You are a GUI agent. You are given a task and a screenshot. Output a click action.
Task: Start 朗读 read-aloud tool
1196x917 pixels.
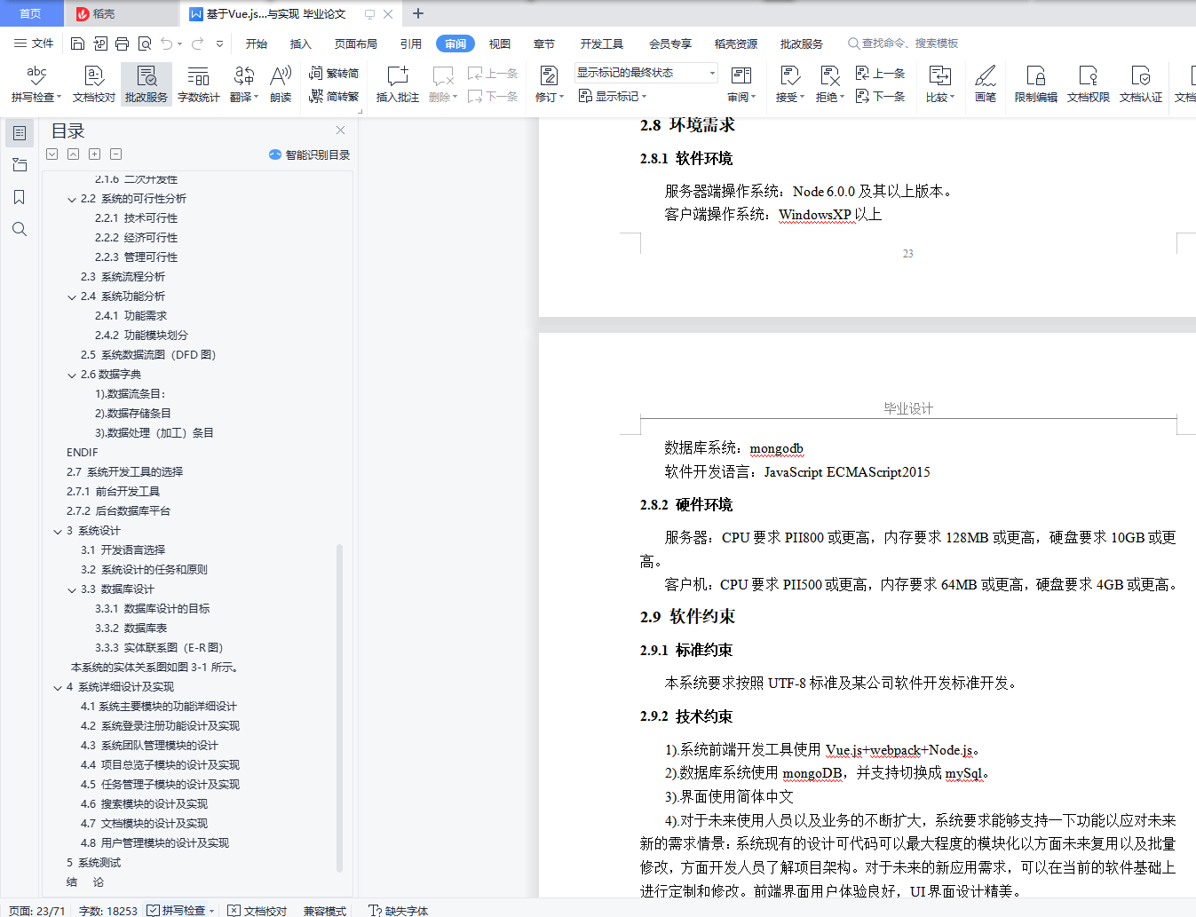coord(281,84)
